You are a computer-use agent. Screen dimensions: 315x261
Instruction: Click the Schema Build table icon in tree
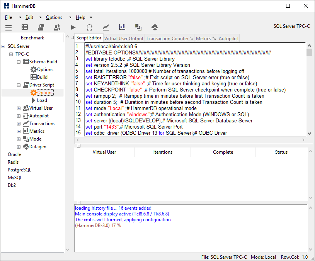click(x=26, y=62)
